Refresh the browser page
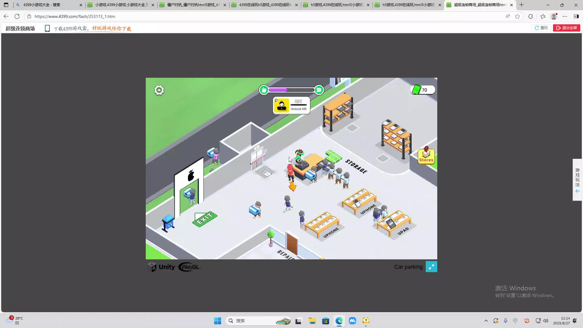 17,16
